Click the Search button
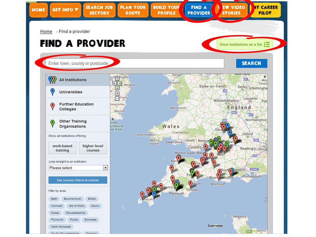This screenshot has height=237, width=316. pos(251,63)
